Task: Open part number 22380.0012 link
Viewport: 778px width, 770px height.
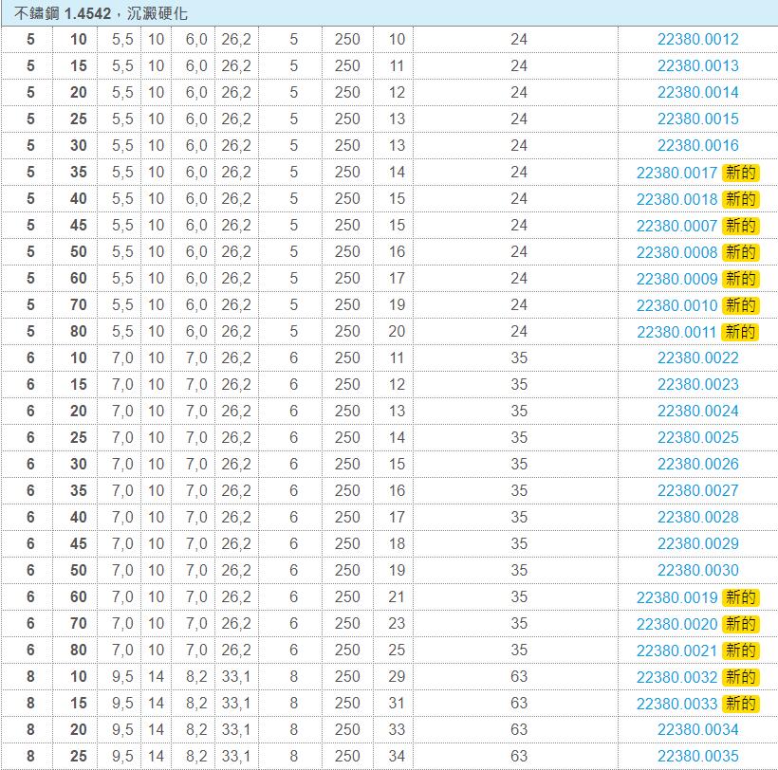Action: [697, 39]
